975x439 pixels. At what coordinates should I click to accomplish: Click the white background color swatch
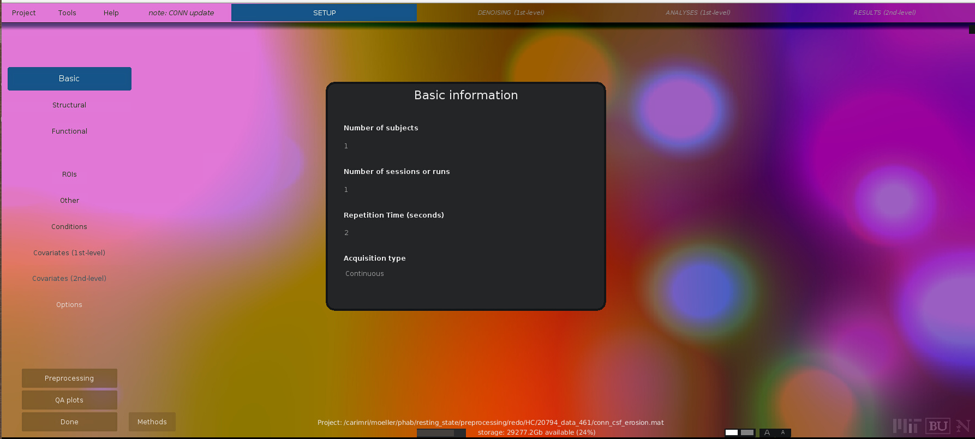pyautogui.click(x=732, y=432)
